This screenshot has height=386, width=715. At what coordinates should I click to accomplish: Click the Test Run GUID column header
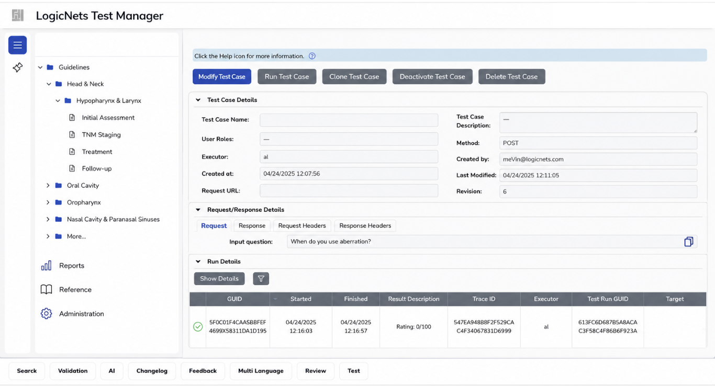point(608,299)
